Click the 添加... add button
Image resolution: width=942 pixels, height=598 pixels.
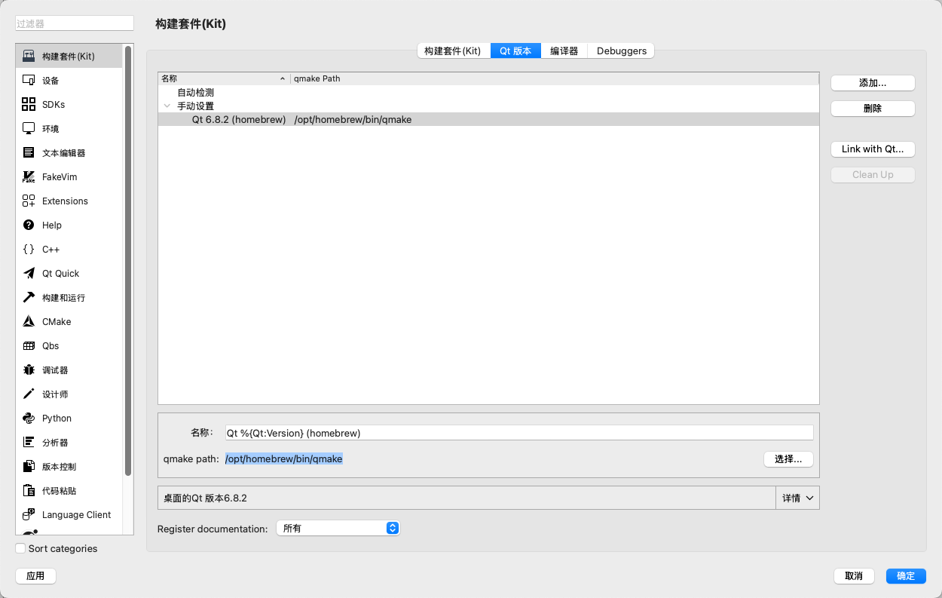click(873, 83)
